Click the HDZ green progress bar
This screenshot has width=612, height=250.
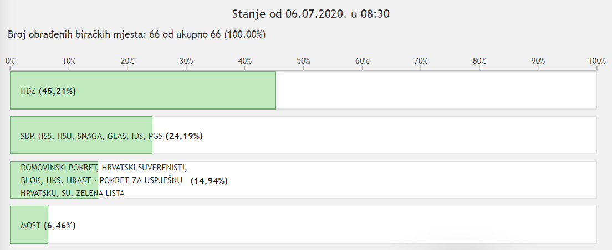tap(143, 90)
